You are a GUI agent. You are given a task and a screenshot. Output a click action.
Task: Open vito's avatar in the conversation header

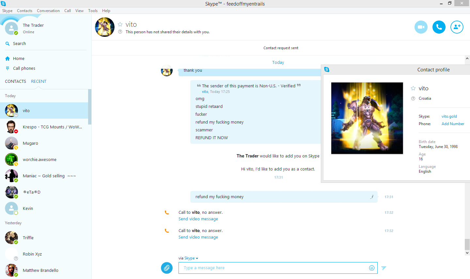(105, 27)
